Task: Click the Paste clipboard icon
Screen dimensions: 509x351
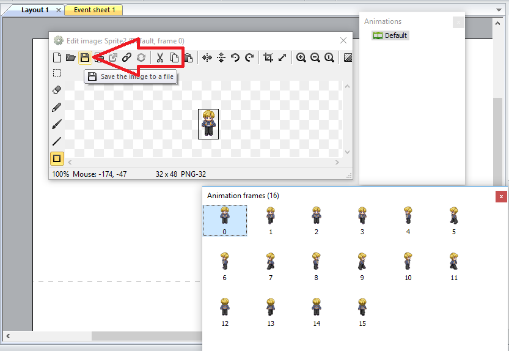Action: point(188,58)
